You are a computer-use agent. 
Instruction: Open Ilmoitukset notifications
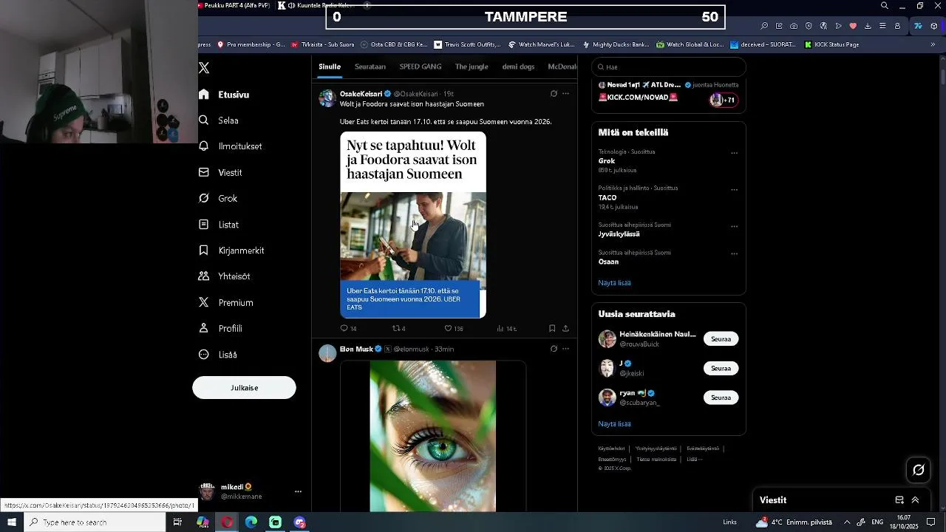231,146
